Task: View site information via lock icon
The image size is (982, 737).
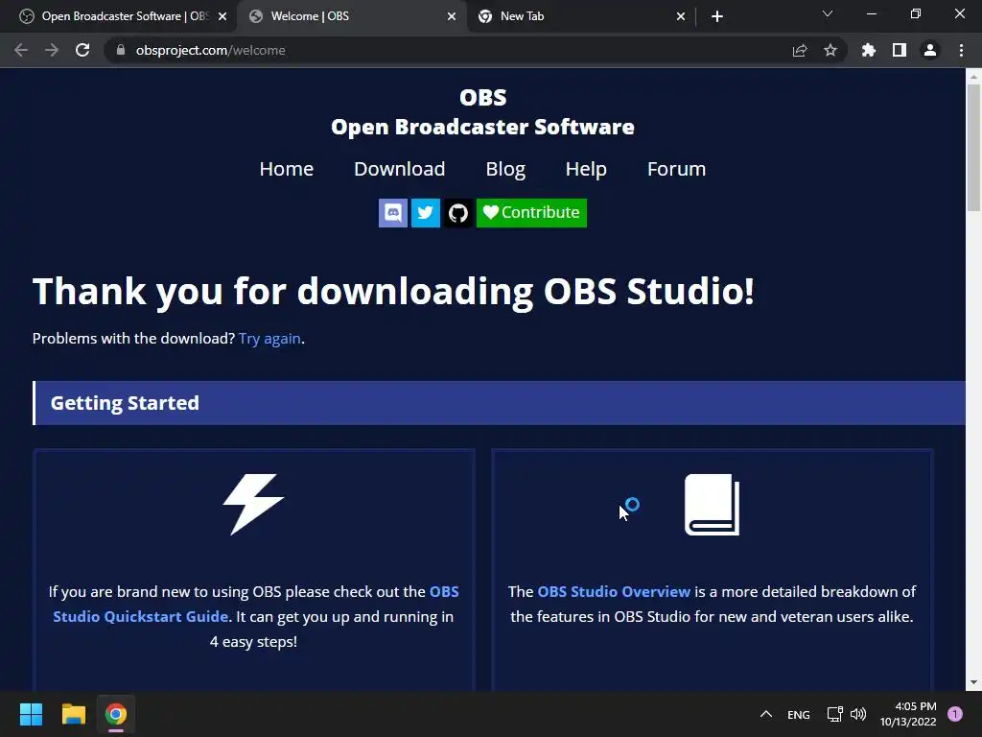Action: [x=121, y=50]
